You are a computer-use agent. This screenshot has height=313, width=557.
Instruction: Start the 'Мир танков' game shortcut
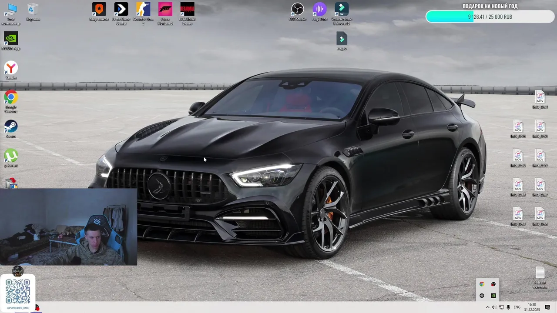[x=99, y=12]
